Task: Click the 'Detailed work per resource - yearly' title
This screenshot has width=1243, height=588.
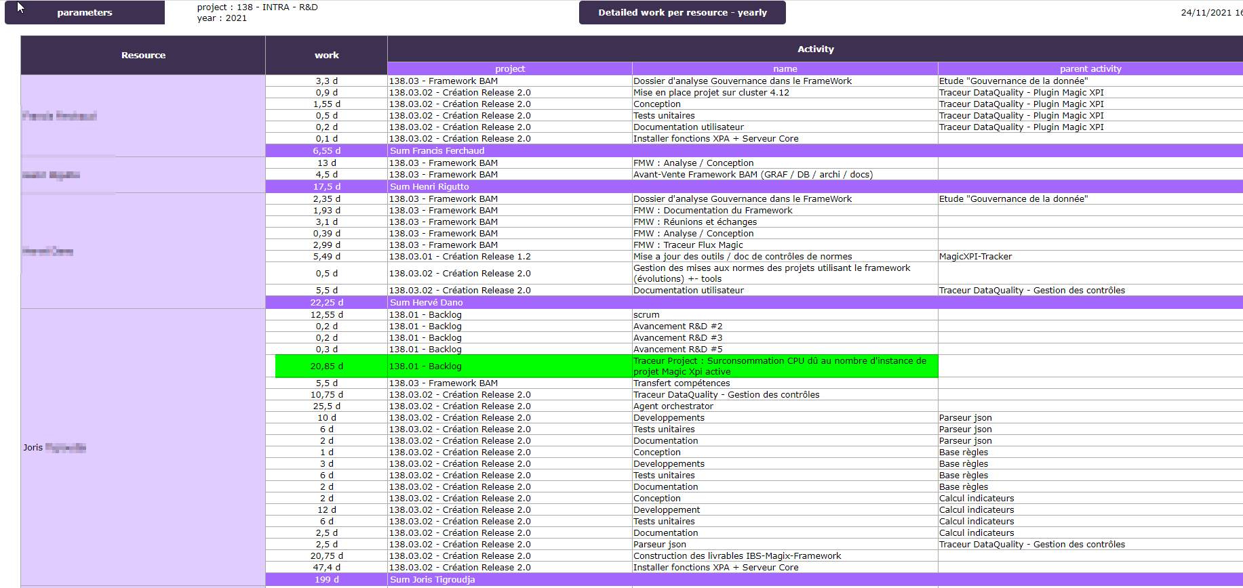Action: [682, 13]
